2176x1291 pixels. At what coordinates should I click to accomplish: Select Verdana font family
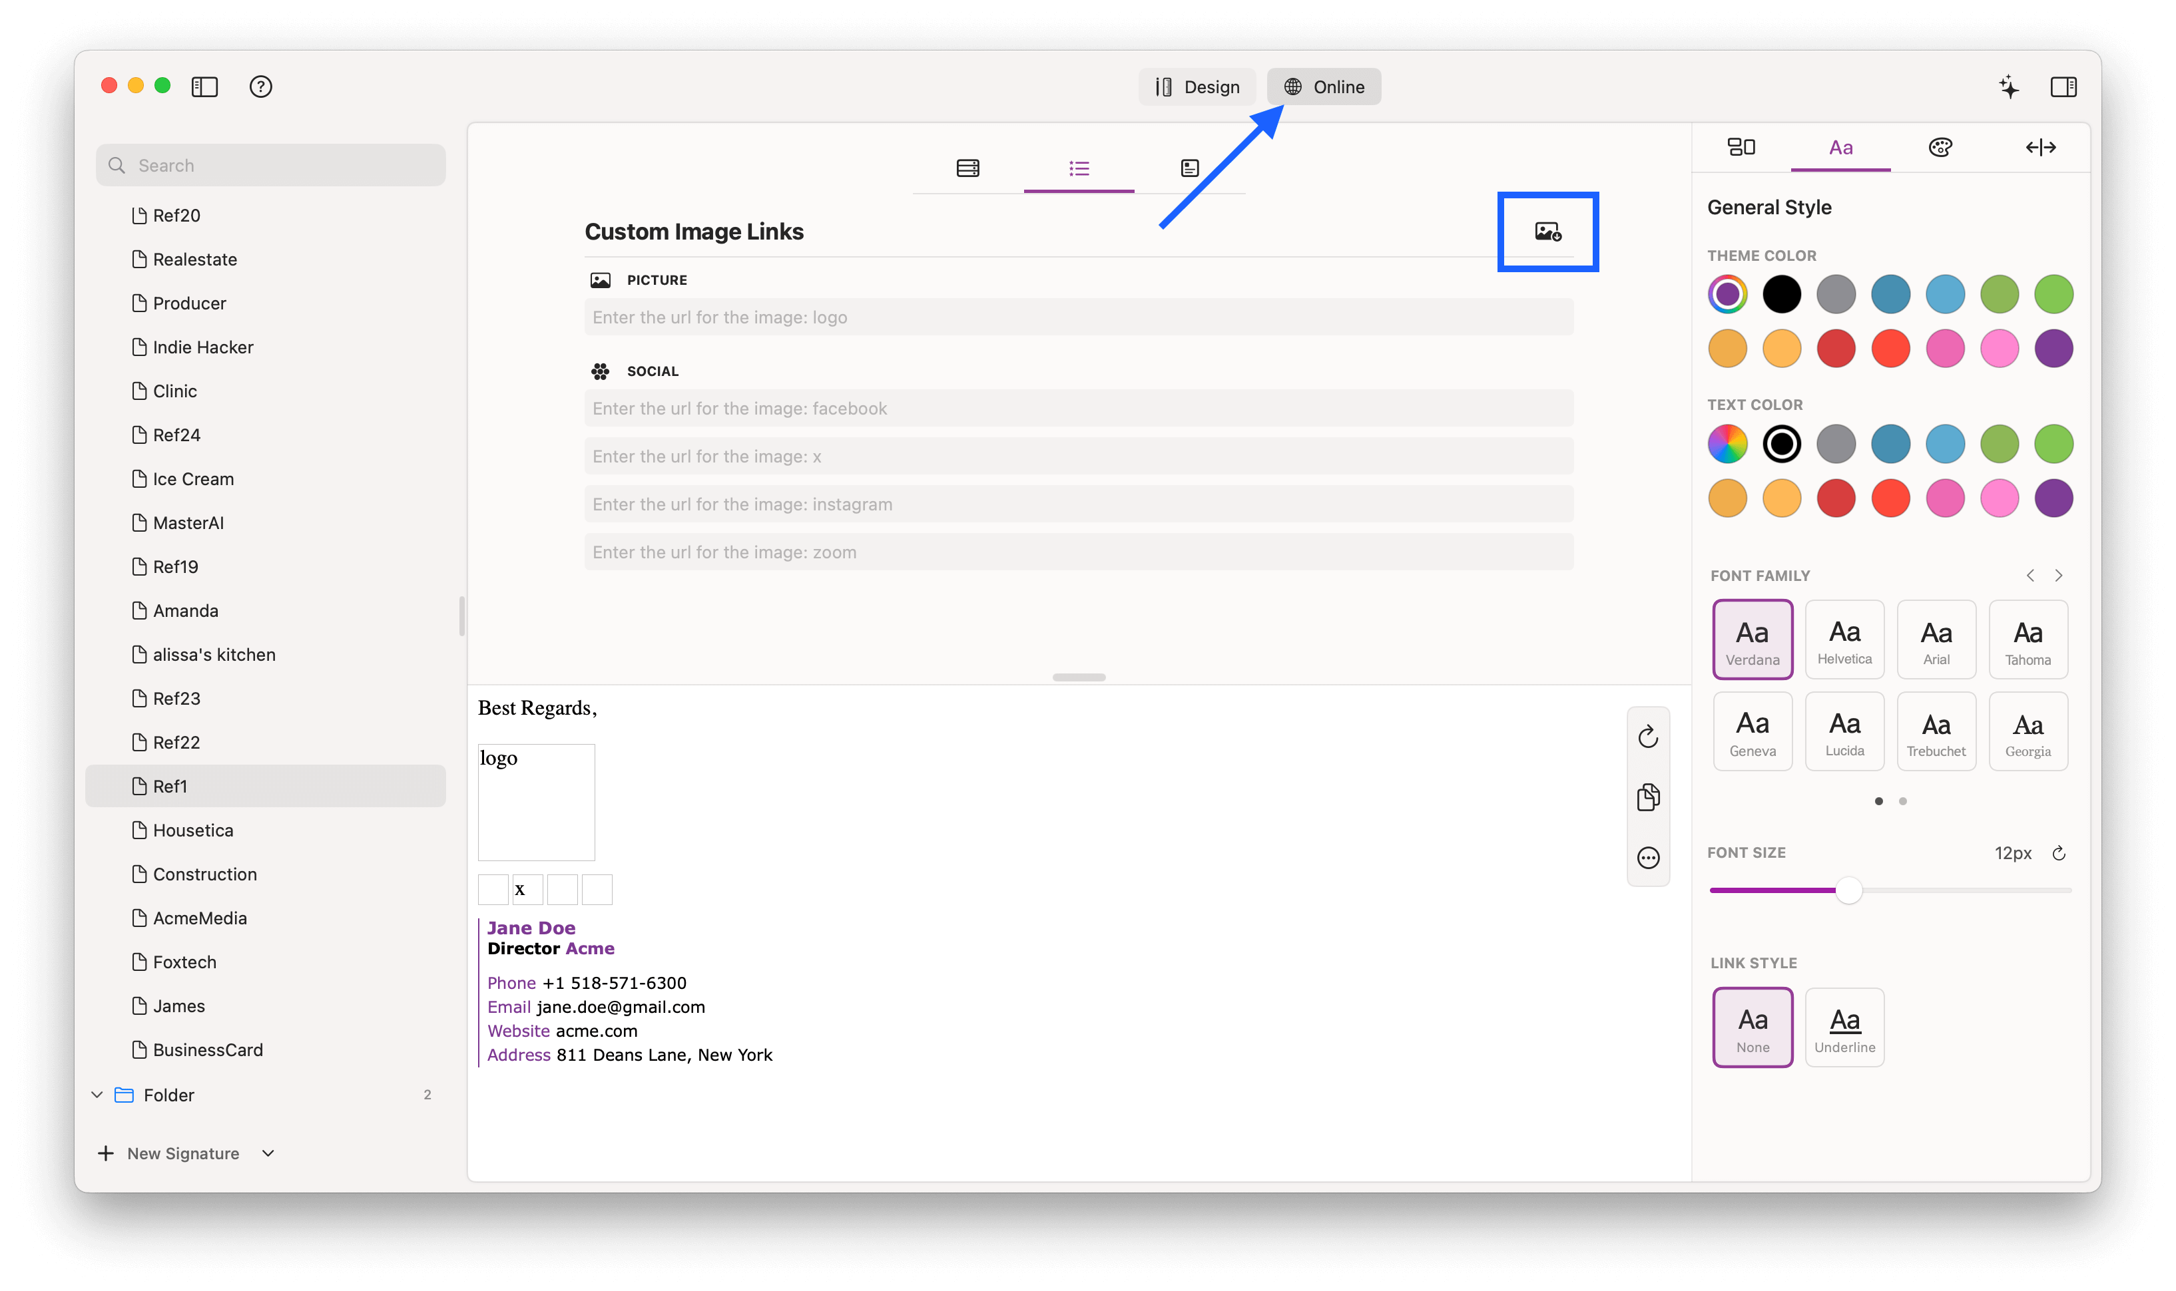coord(1752,640)
